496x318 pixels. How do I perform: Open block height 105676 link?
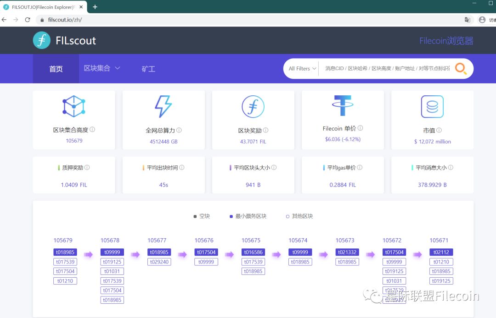click(x=204, y=241)
